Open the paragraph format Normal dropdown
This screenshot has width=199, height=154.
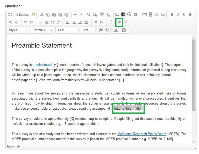point(42,30)
